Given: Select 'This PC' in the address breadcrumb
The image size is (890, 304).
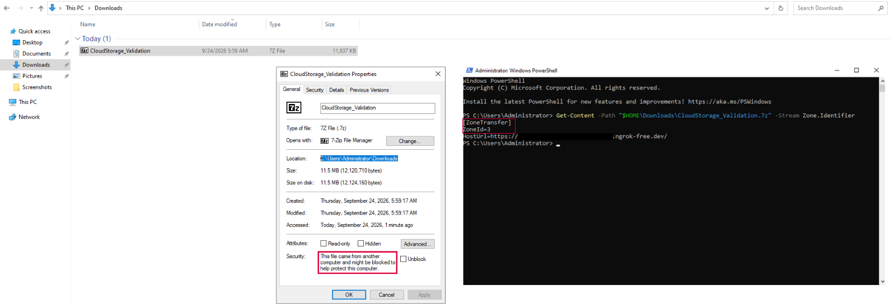Looking at the screenshot, I should (74, 8).
